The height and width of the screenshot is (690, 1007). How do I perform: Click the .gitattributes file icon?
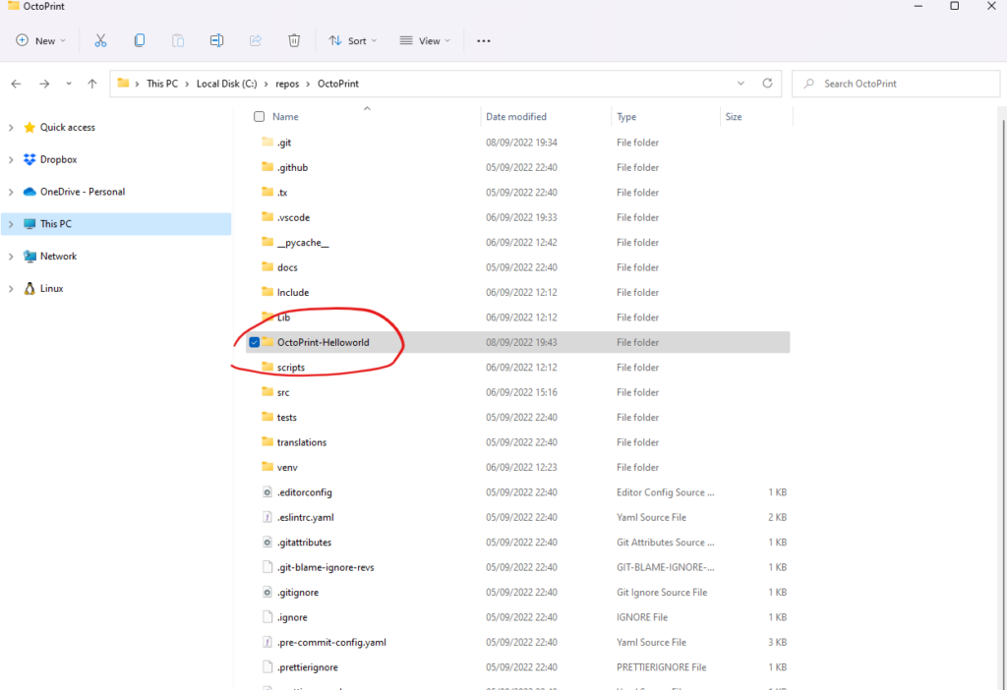(267, 543)
